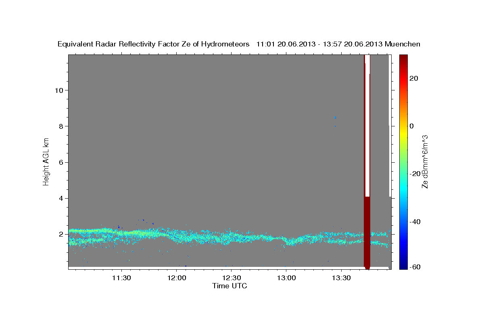Click the plot title 'Equivalent Radar Reflectivity Factor Ze of Hydrometeors'
This screenshot has height=323, width=484.
coord(154,44)
